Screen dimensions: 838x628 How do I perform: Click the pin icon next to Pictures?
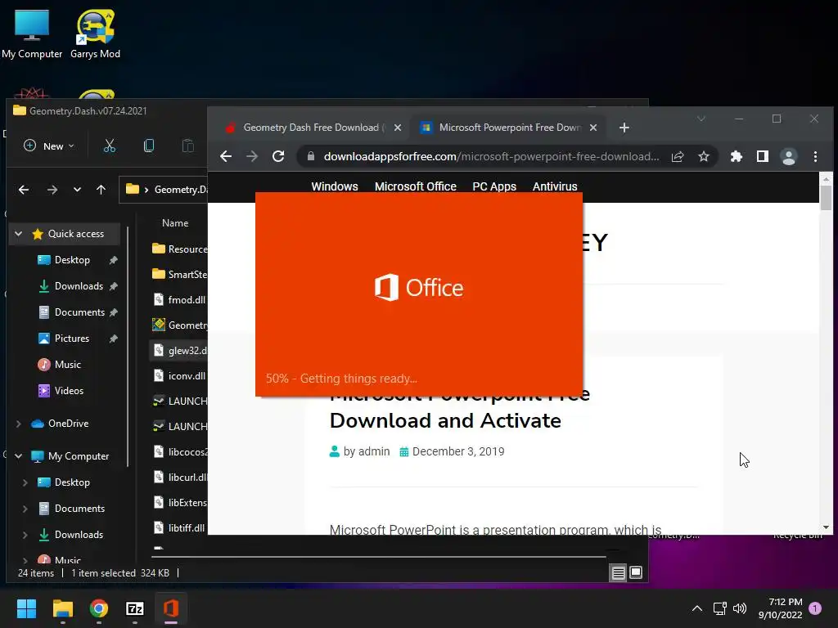[x=113, y=339]
